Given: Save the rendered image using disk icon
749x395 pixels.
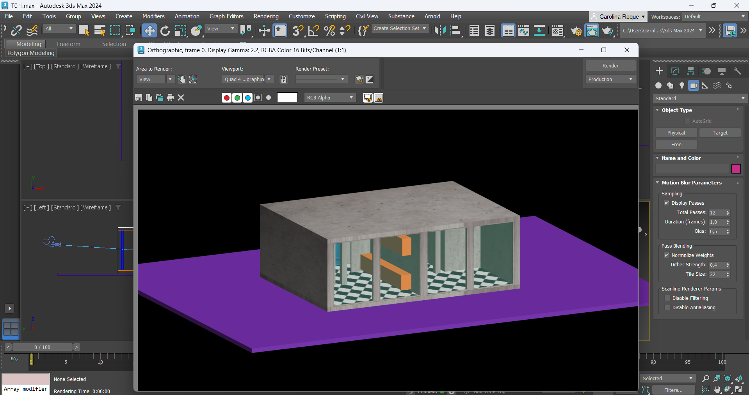Looking at the screenshot, I should (x=139, y=97).
